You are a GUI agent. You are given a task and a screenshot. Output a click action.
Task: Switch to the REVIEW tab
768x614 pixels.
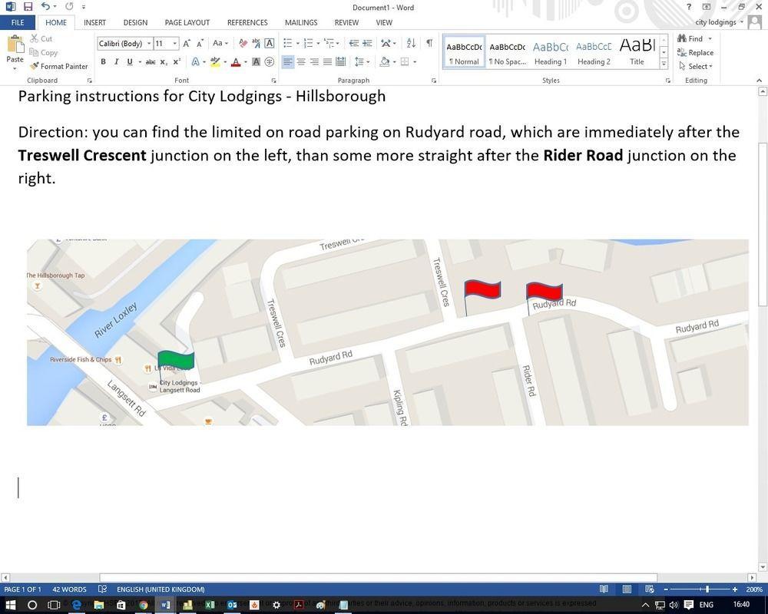point(346,22)
